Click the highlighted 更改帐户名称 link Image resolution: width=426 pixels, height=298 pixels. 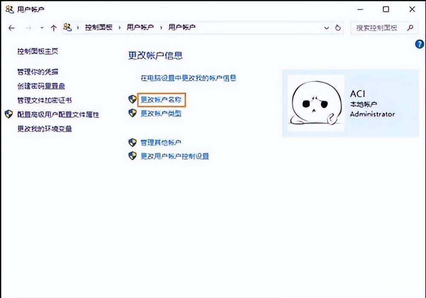[161, 100]
